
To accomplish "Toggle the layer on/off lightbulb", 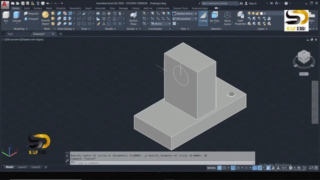I will 249,13.
